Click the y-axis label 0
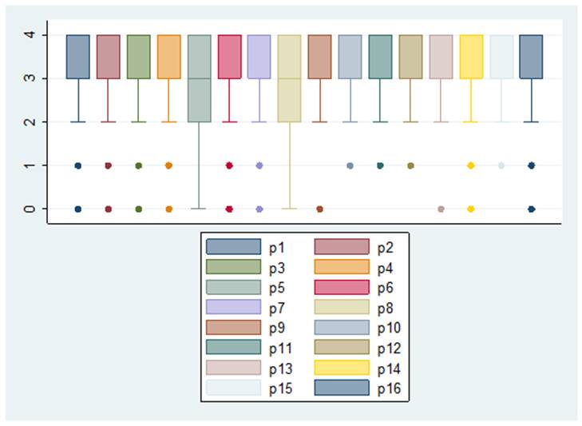Screen dimensions: 582x426 pos(31,209)
